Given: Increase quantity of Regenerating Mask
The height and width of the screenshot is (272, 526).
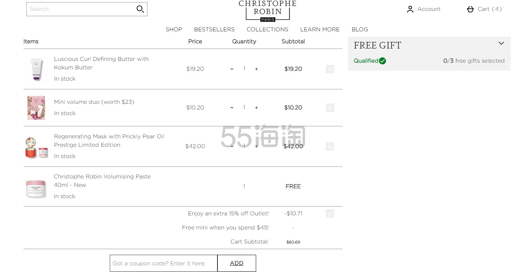Looking at the screenshot, I should click(256, 146).
